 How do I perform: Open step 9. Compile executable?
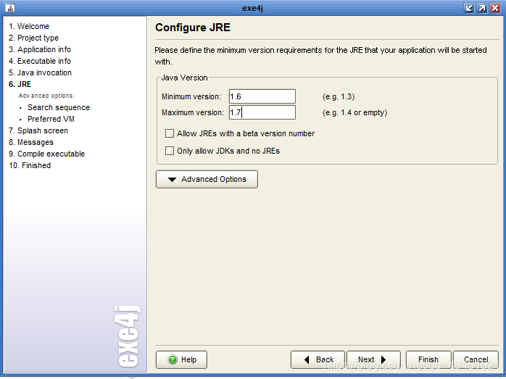click(x=47, y=154)
